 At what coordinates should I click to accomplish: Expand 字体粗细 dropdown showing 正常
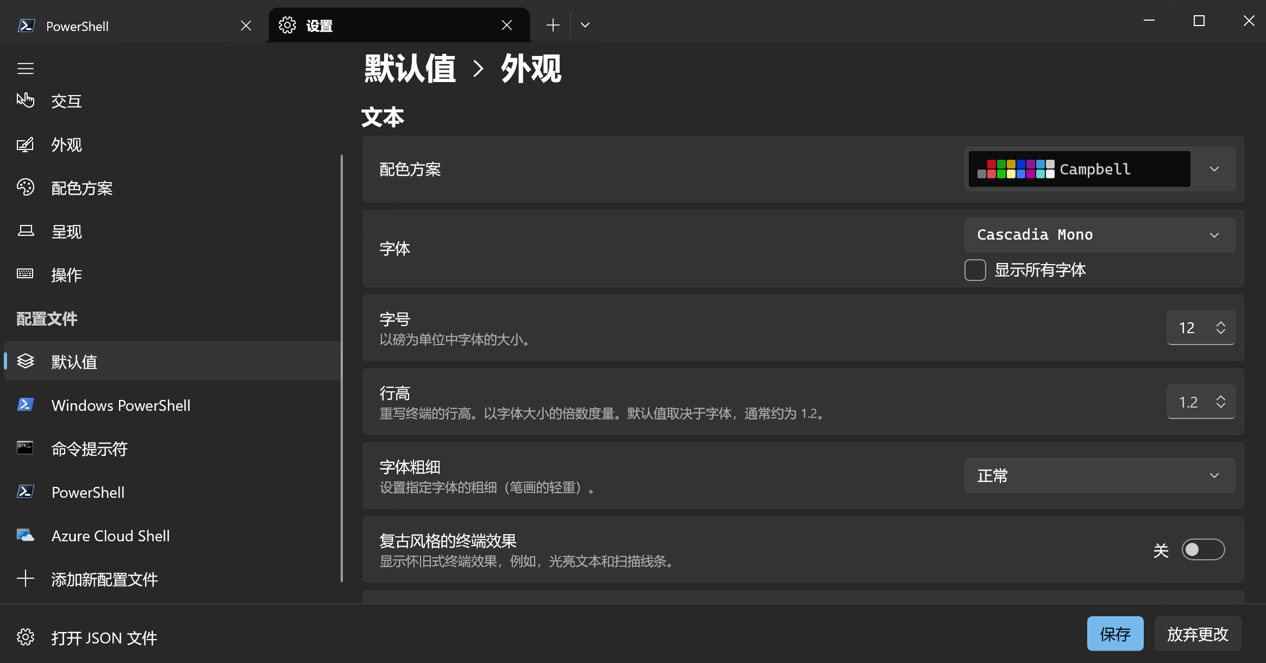click(x=1100, y=476)
